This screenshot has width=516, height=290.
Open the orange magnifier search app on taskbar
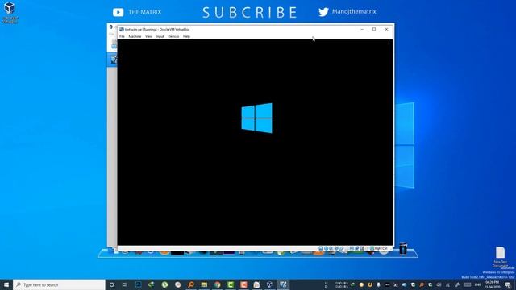[191, 284]
